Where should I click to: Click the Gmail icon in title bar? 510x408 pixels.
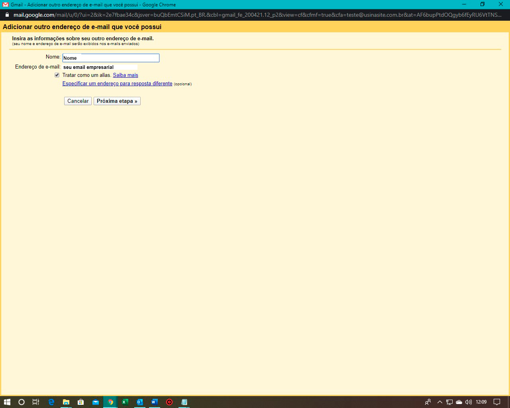click(6, 5)
